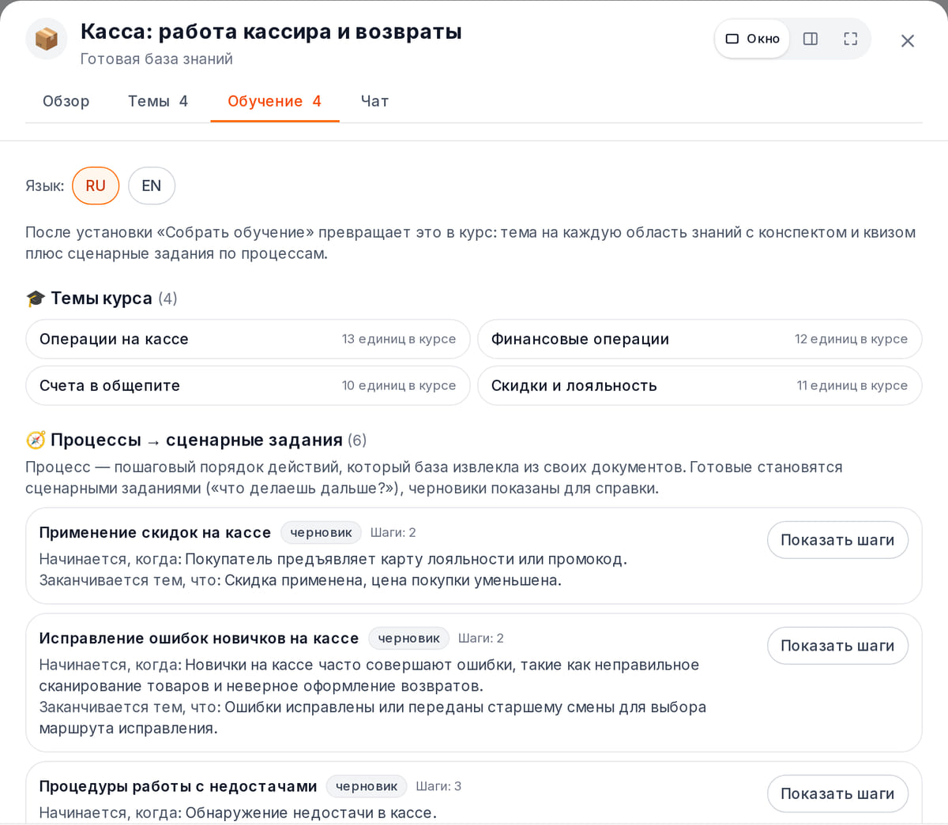This screenshot has width=948, height=825.
Task: Open the Обзор tab
Action: click(66, 101)
